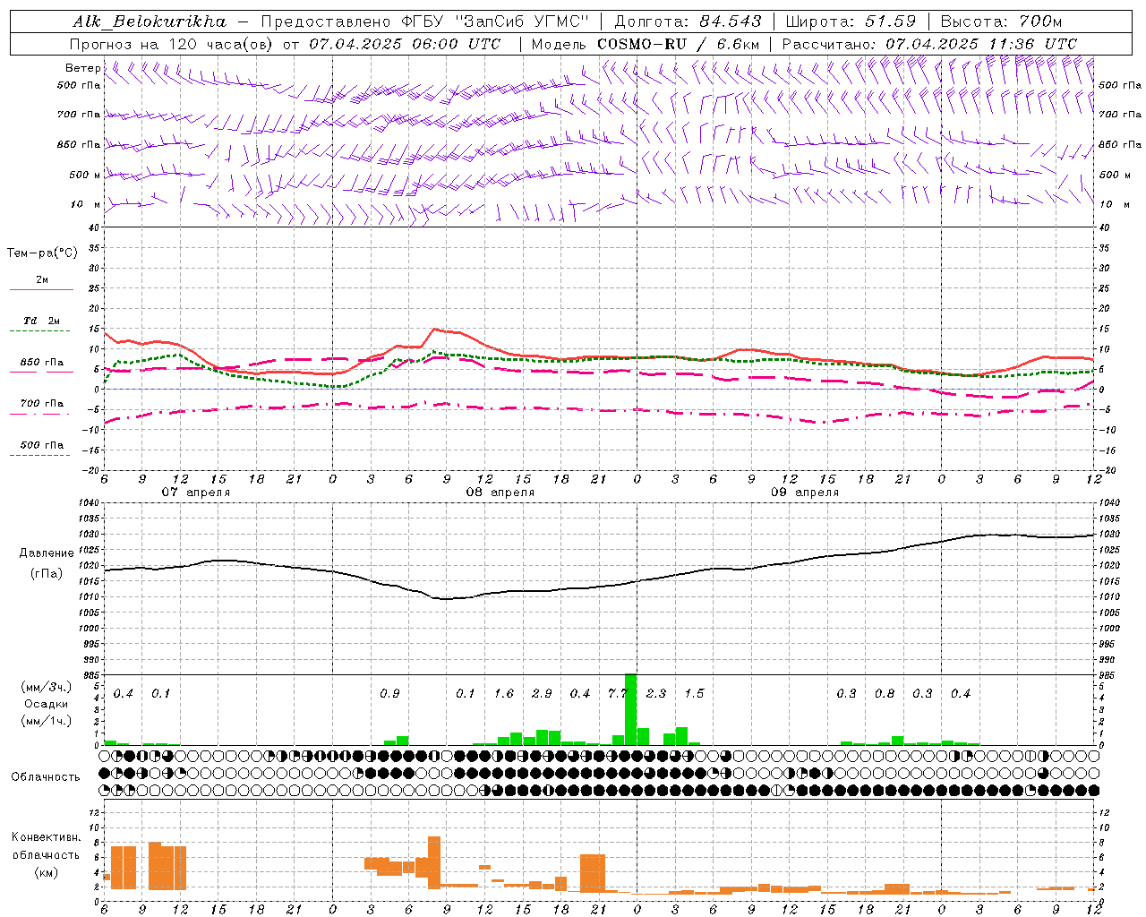Click the 3-hour precipitation value 0.8
Image resolution: width=1146 pixels, height=917 pixels.
(x=885, y=693)
